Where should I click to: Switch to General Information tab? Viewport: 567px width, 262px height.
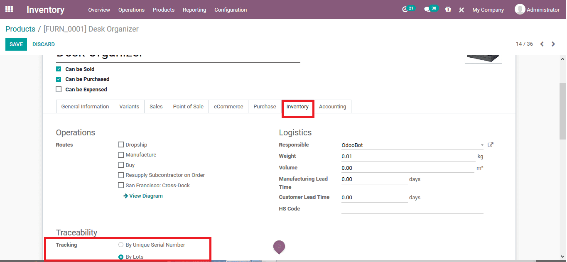[85, 107]
